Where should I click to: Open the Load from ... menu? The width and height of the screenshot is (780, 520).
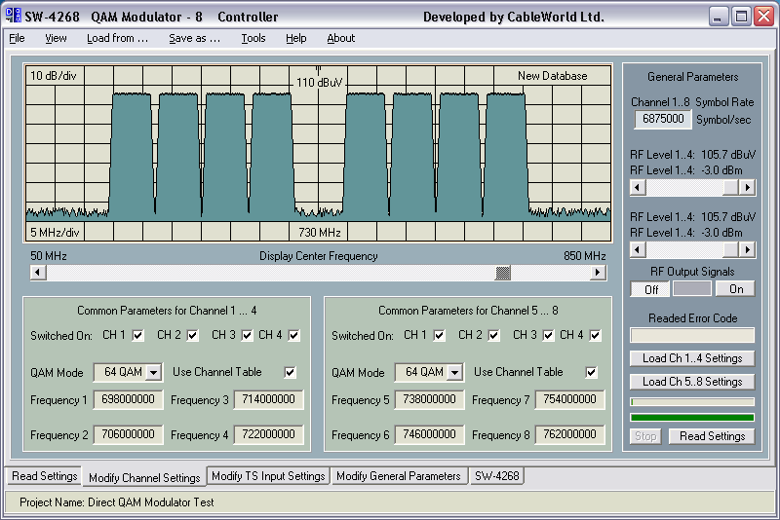point(117,38)
